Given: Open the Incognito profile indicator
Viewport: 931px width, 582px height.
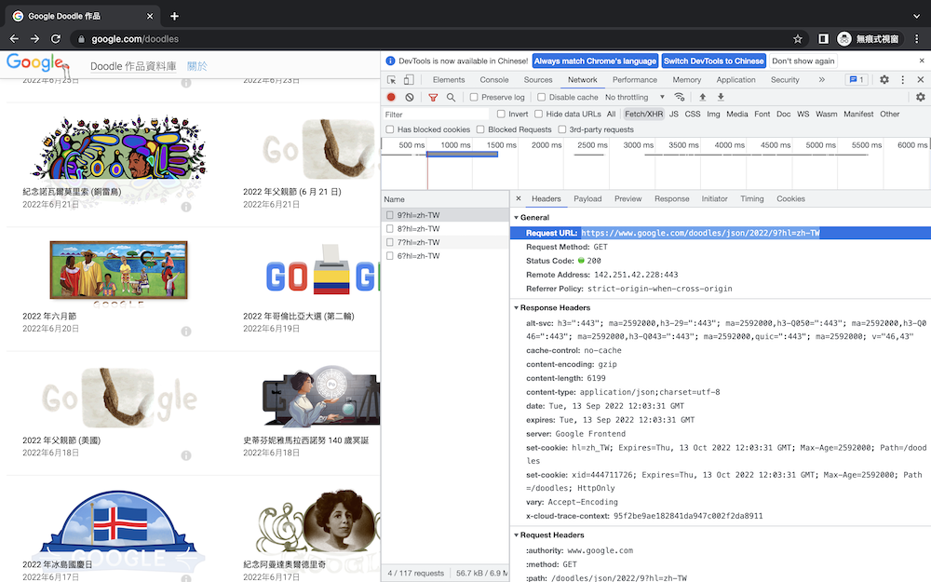Looking at the screenshot, I should pyautogui.click(x=870, y=38).
